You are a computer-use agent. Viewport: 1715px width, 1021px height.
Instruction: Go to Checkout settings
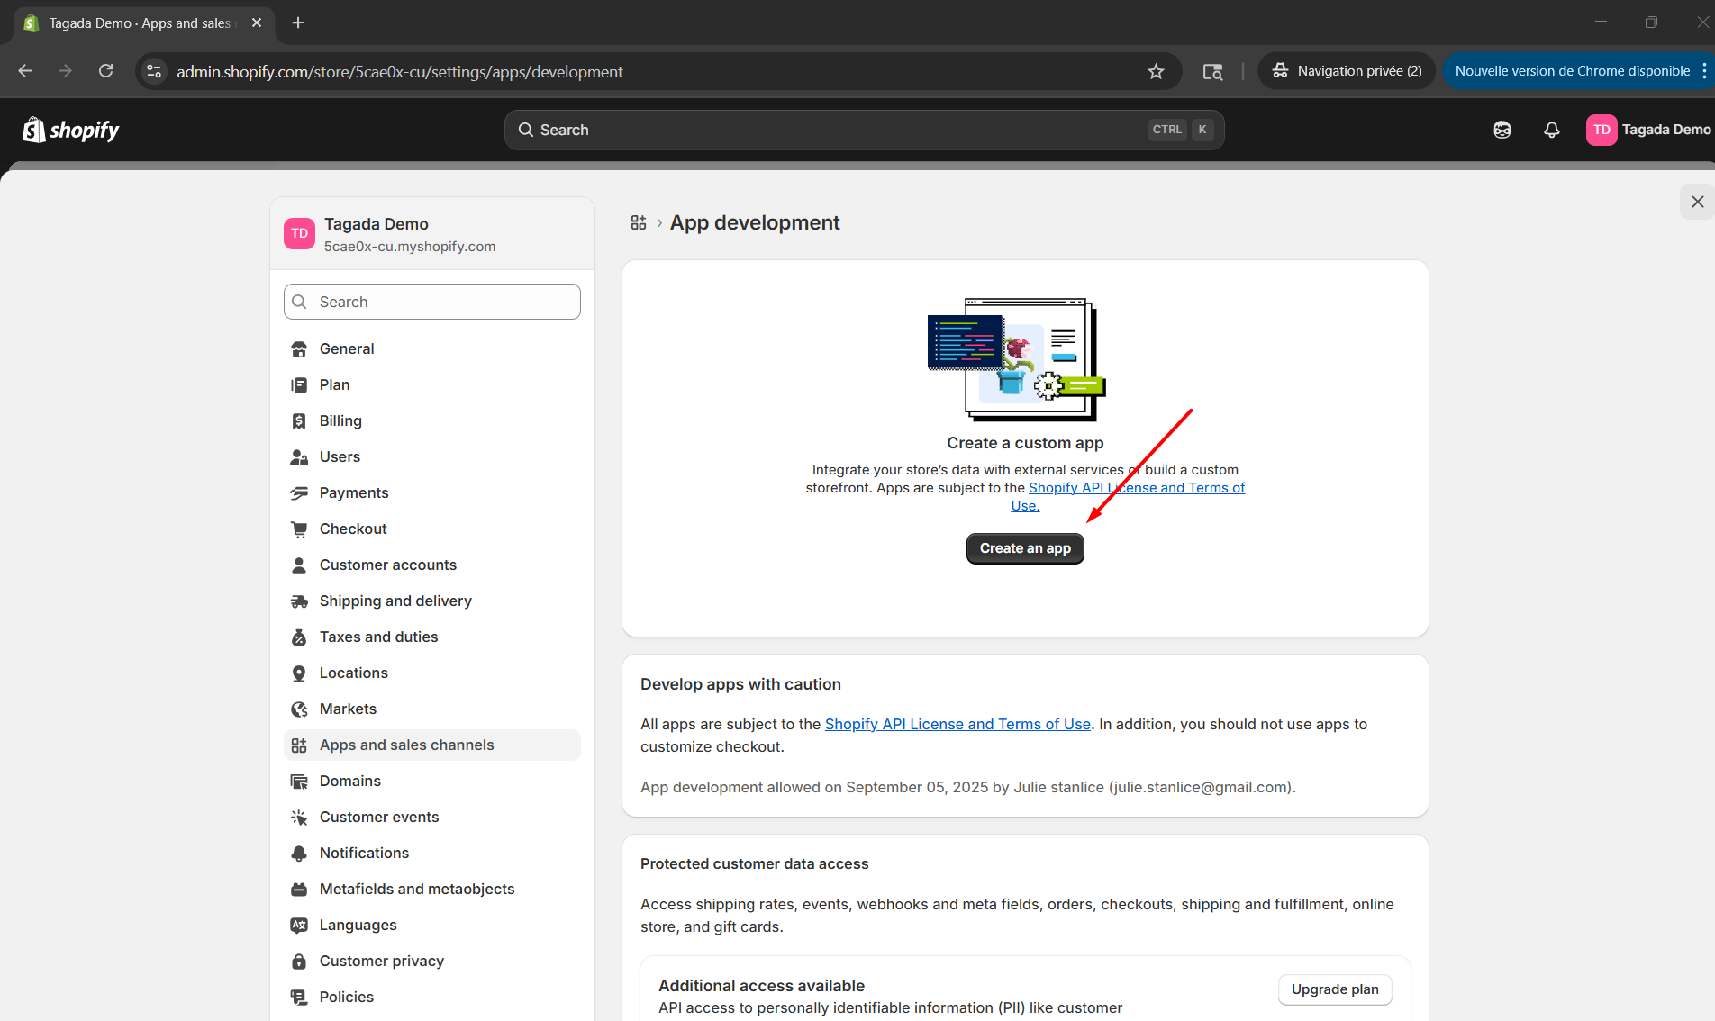click(x=432, y=529)
